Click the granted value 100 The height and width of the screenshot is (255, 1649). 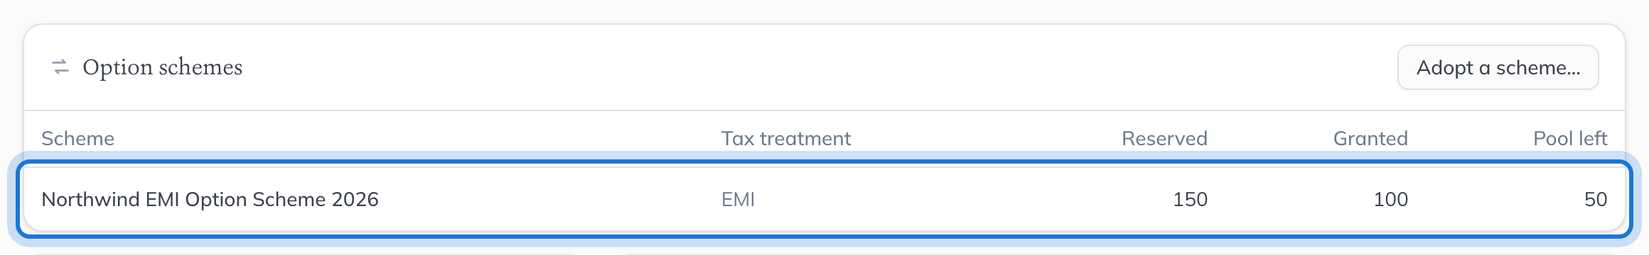tap(1390, 200)
